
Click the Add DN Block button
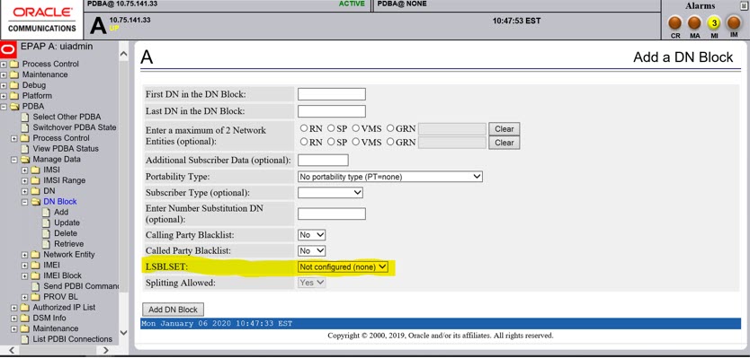click(174, 310)
